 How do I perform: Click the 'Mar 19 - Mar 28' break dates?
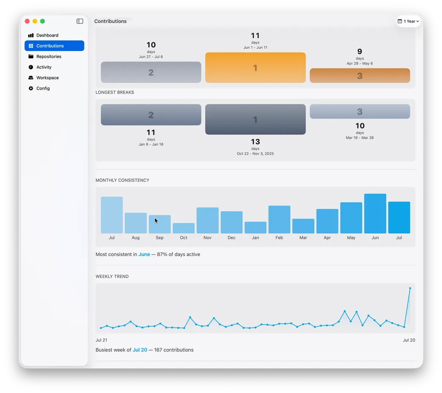[360, 138]
